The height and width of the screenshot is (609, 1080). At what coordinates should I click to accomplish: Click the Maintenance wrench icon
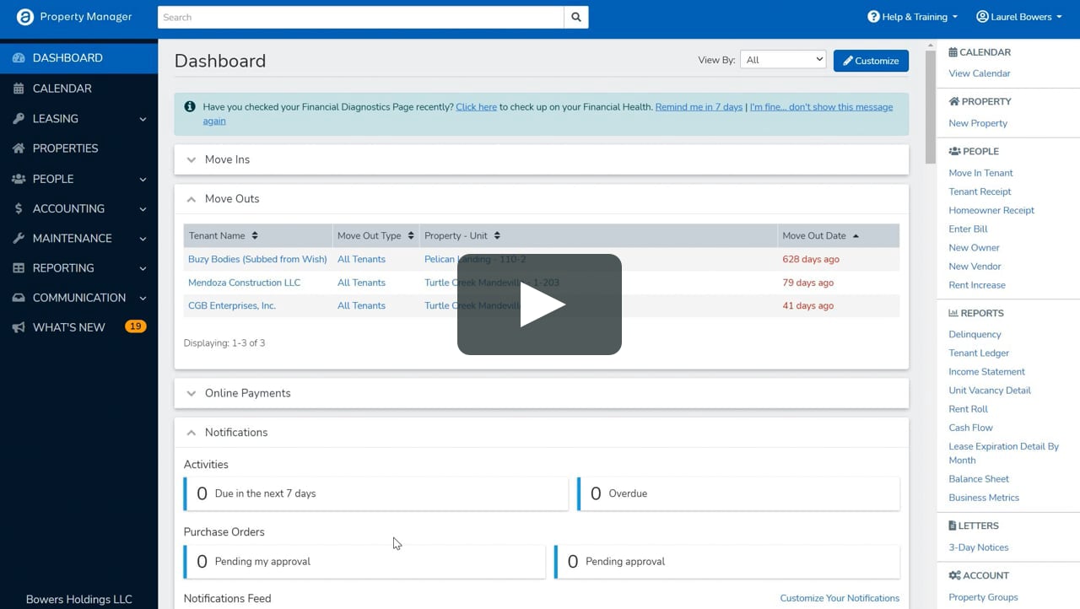19,239
